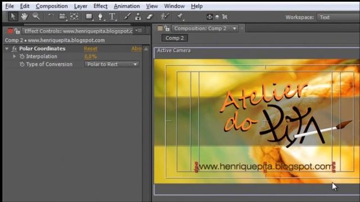
Task: Open the View menu
Action: click(152, 6)
